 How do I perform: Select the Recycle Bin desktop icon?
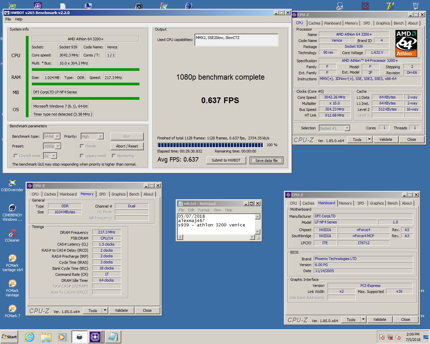pos(416,6)
